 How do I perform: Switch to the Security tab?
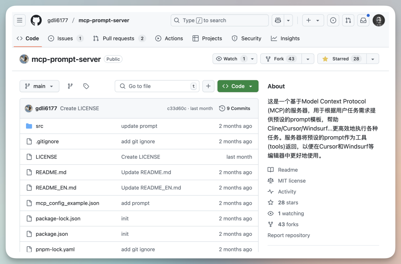(247, 39)
